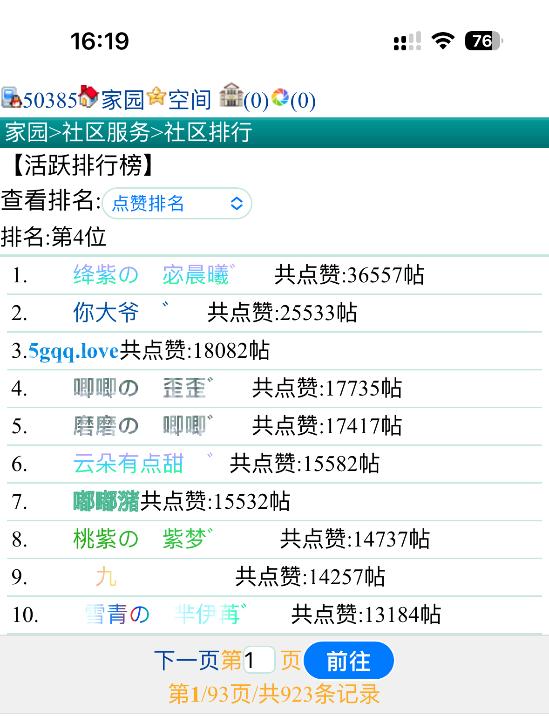This screenshot has height=717, width=549.
Task: Open profile of rank 2 user 你大爷
Action: point(121,313)
